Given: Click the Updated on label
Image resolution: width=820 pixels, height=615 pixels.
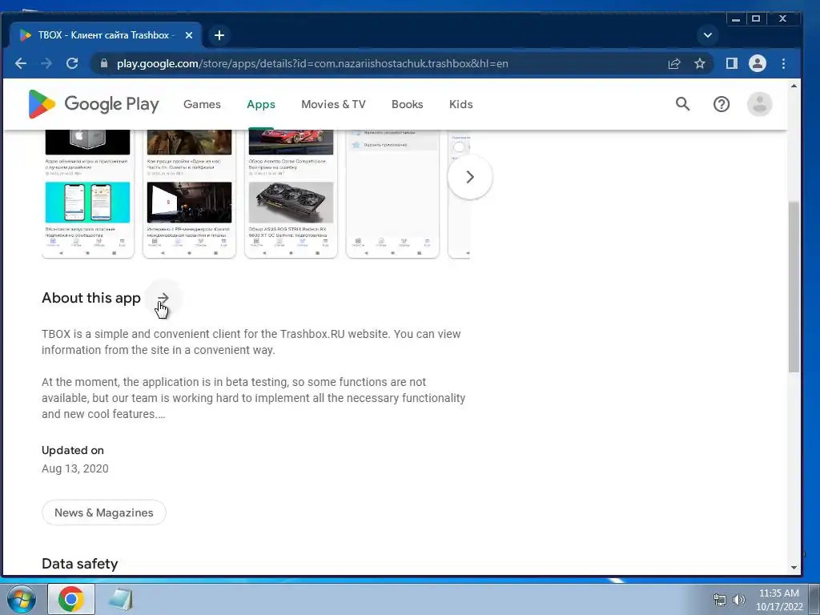Looking at the screenshot, I should (x=73, y=450).
